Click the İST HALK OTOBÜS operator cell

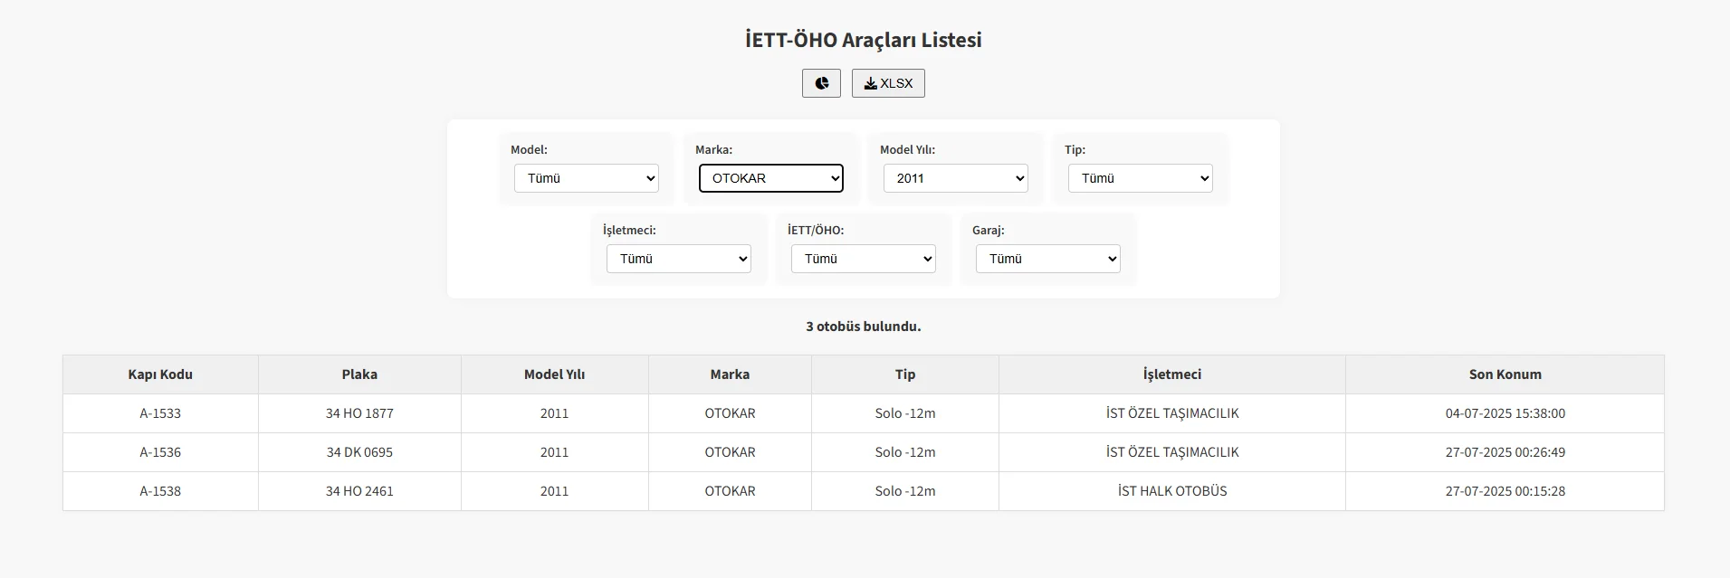(x=1171, y=491)
